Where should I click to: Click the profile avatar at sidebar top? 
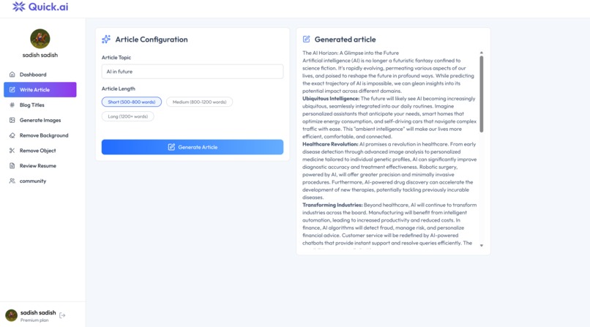40,39
